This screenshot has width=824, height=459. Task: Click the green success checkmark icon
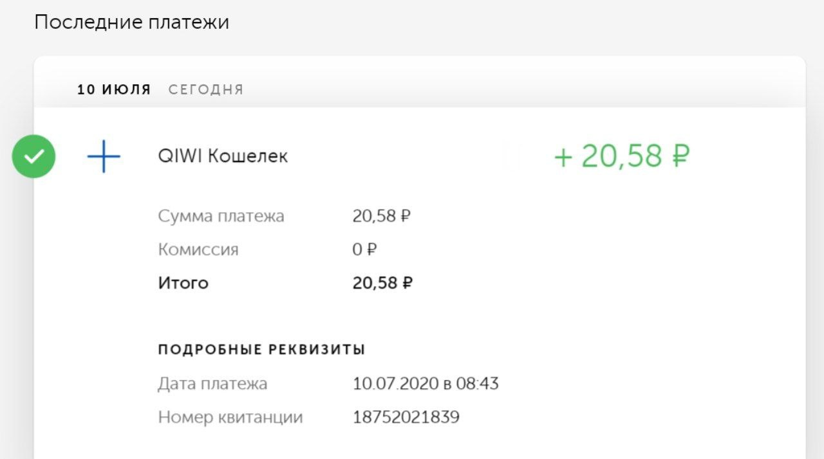click(33, 156)
